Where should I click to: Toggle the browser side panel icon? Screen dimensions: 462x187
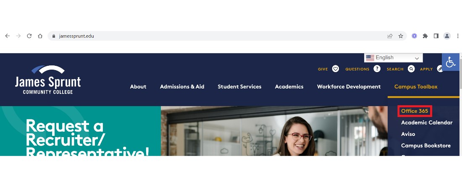[x=436, y=36]
